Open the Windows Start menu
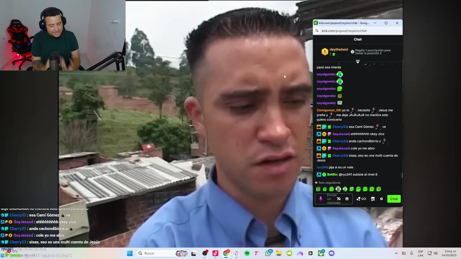The height and width of the screenshot is (259, 461). click(130, 253)
